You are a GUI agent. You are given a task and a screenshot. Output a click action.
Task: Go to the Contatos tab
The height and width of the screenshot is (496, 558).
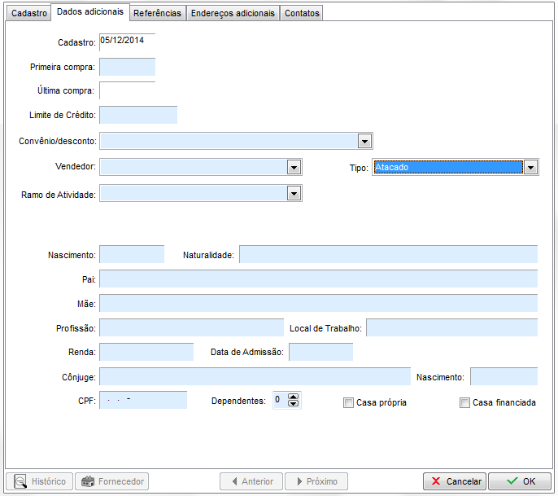[302, 13]
